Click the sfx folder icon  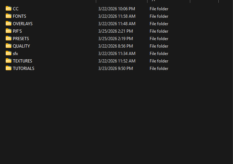tap(9, 53)
